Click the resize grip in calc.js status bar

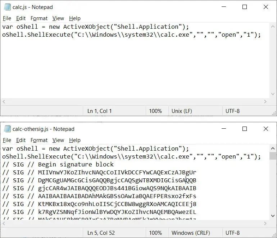274,113
